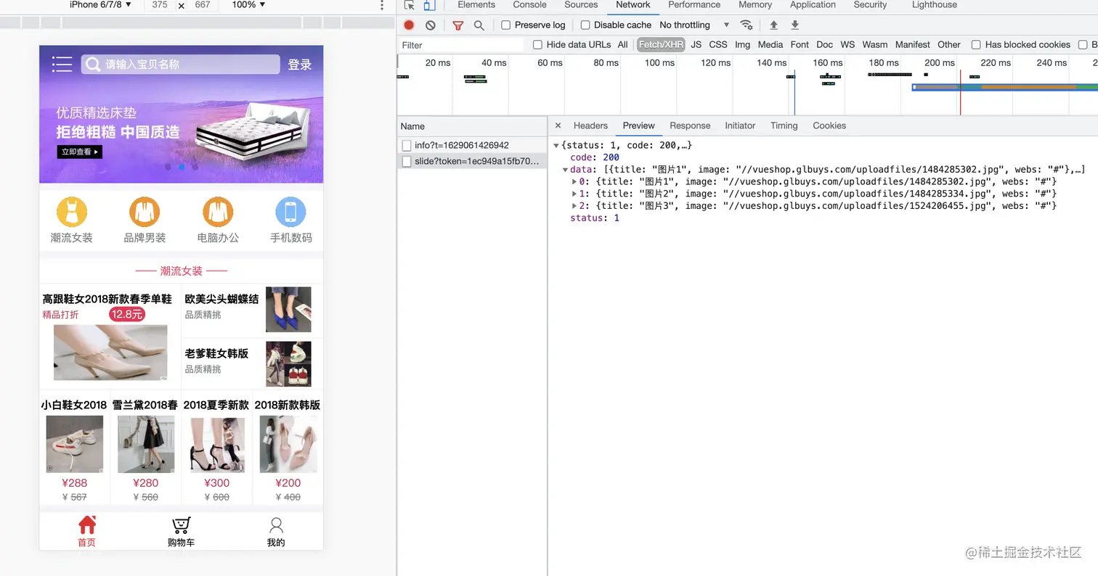Open the 购物车 shopping cart icon
Viewport: 1098px width, 576px height.
[x=181, y=524]
